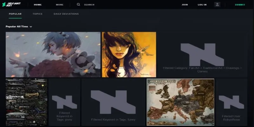Image resolution: width=254 pixels, height=127 pixels.
Task: Click the Submit button
Action: coord(240,5)
